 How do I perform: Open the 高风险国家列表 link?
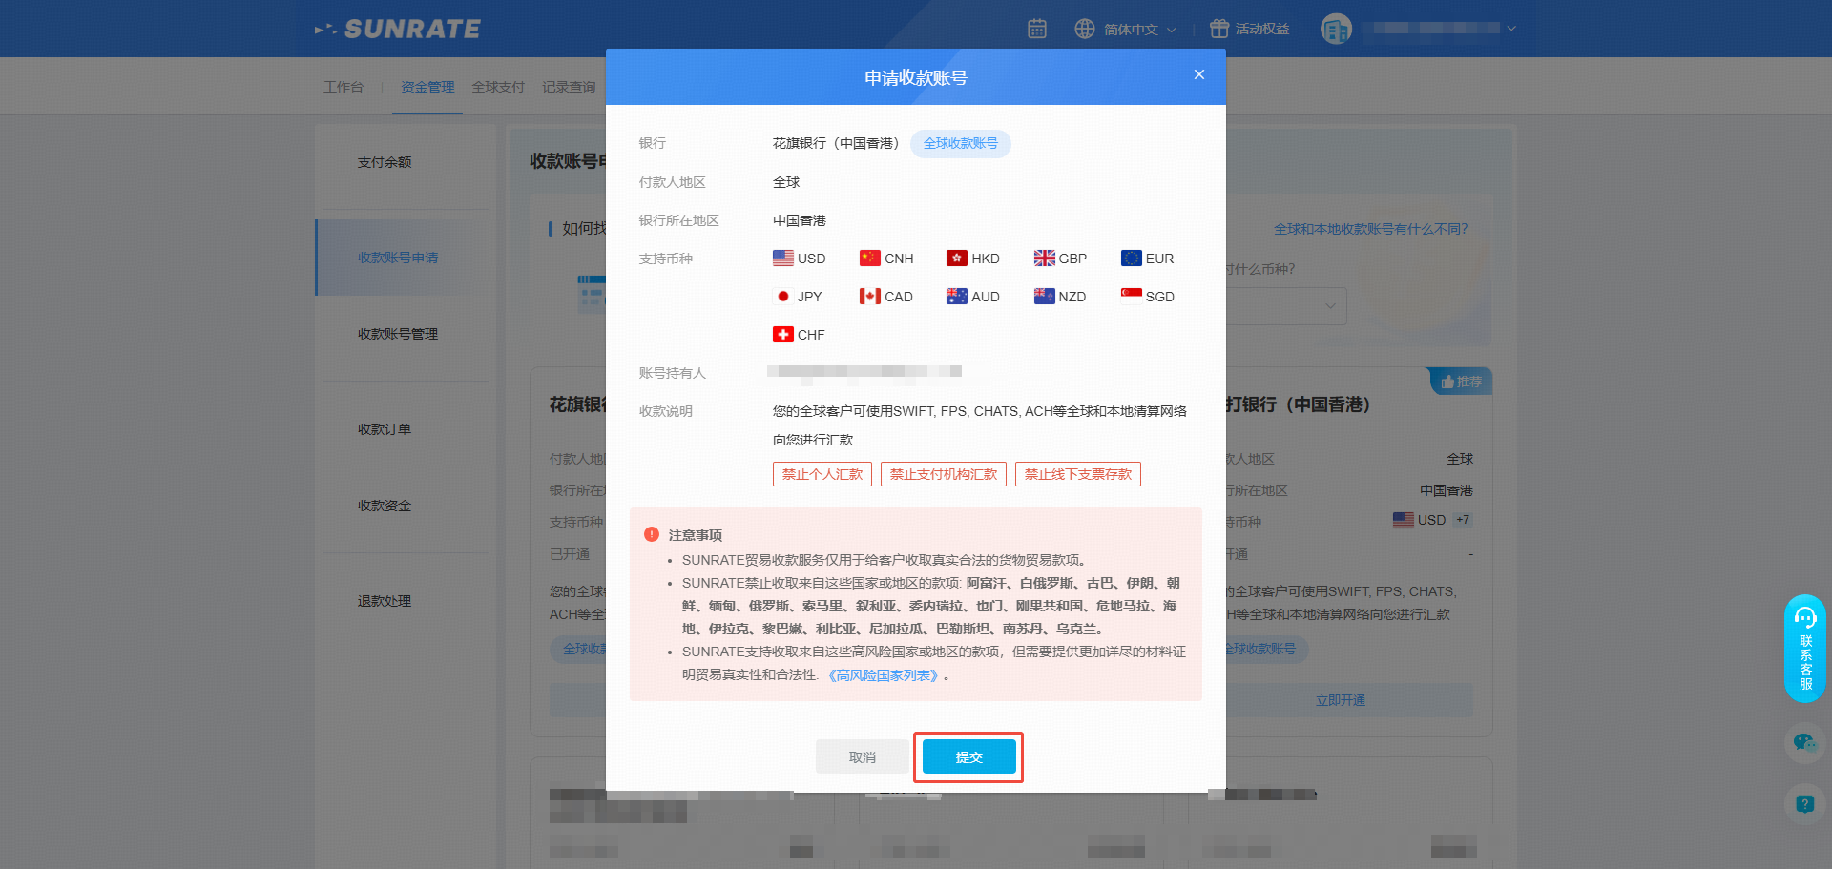tap(883, 675)
